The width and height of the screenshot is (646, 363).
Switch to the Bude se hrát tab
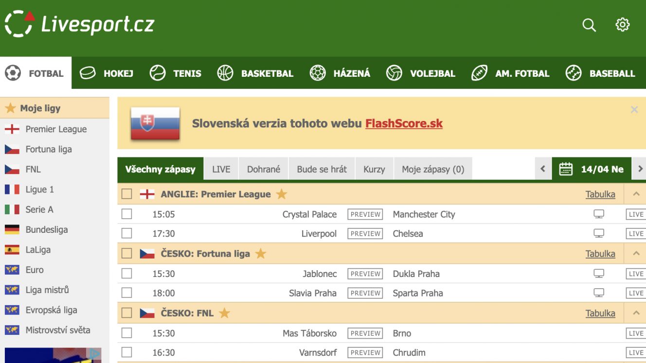322,169
